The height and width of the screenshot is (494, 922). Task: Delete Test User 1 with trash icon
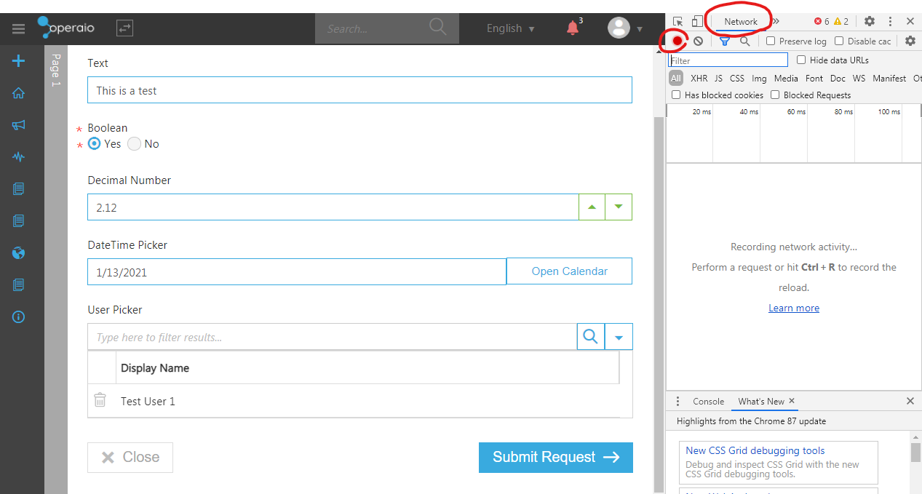coord(100,400)
